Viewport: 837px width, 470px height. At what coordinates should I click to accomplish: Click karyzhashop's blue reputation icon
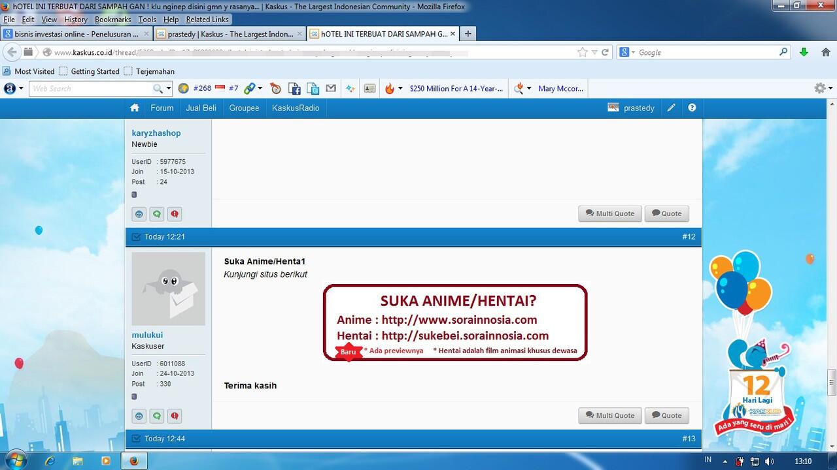click(x=139, y=214)
